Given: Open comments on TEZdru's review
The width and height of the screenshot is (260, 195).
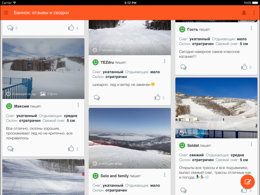Looking at the screenshot, I should click(x=97, y=97).
